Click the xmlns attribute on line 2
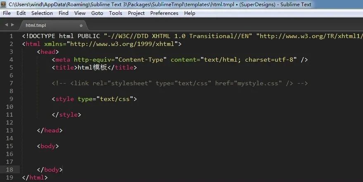The height and width of the screenshot is (182, 363). coord(53,44)
